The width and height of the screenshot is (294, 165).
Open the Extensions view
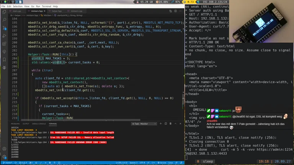click(x=4, y=44)
